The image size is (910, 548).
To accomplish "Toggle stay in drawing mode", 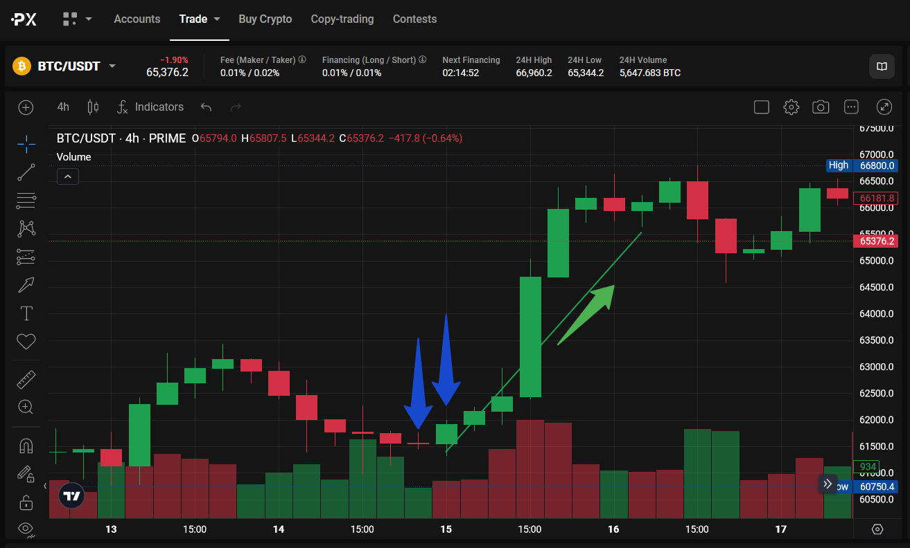I will click(x=26, y=474).
